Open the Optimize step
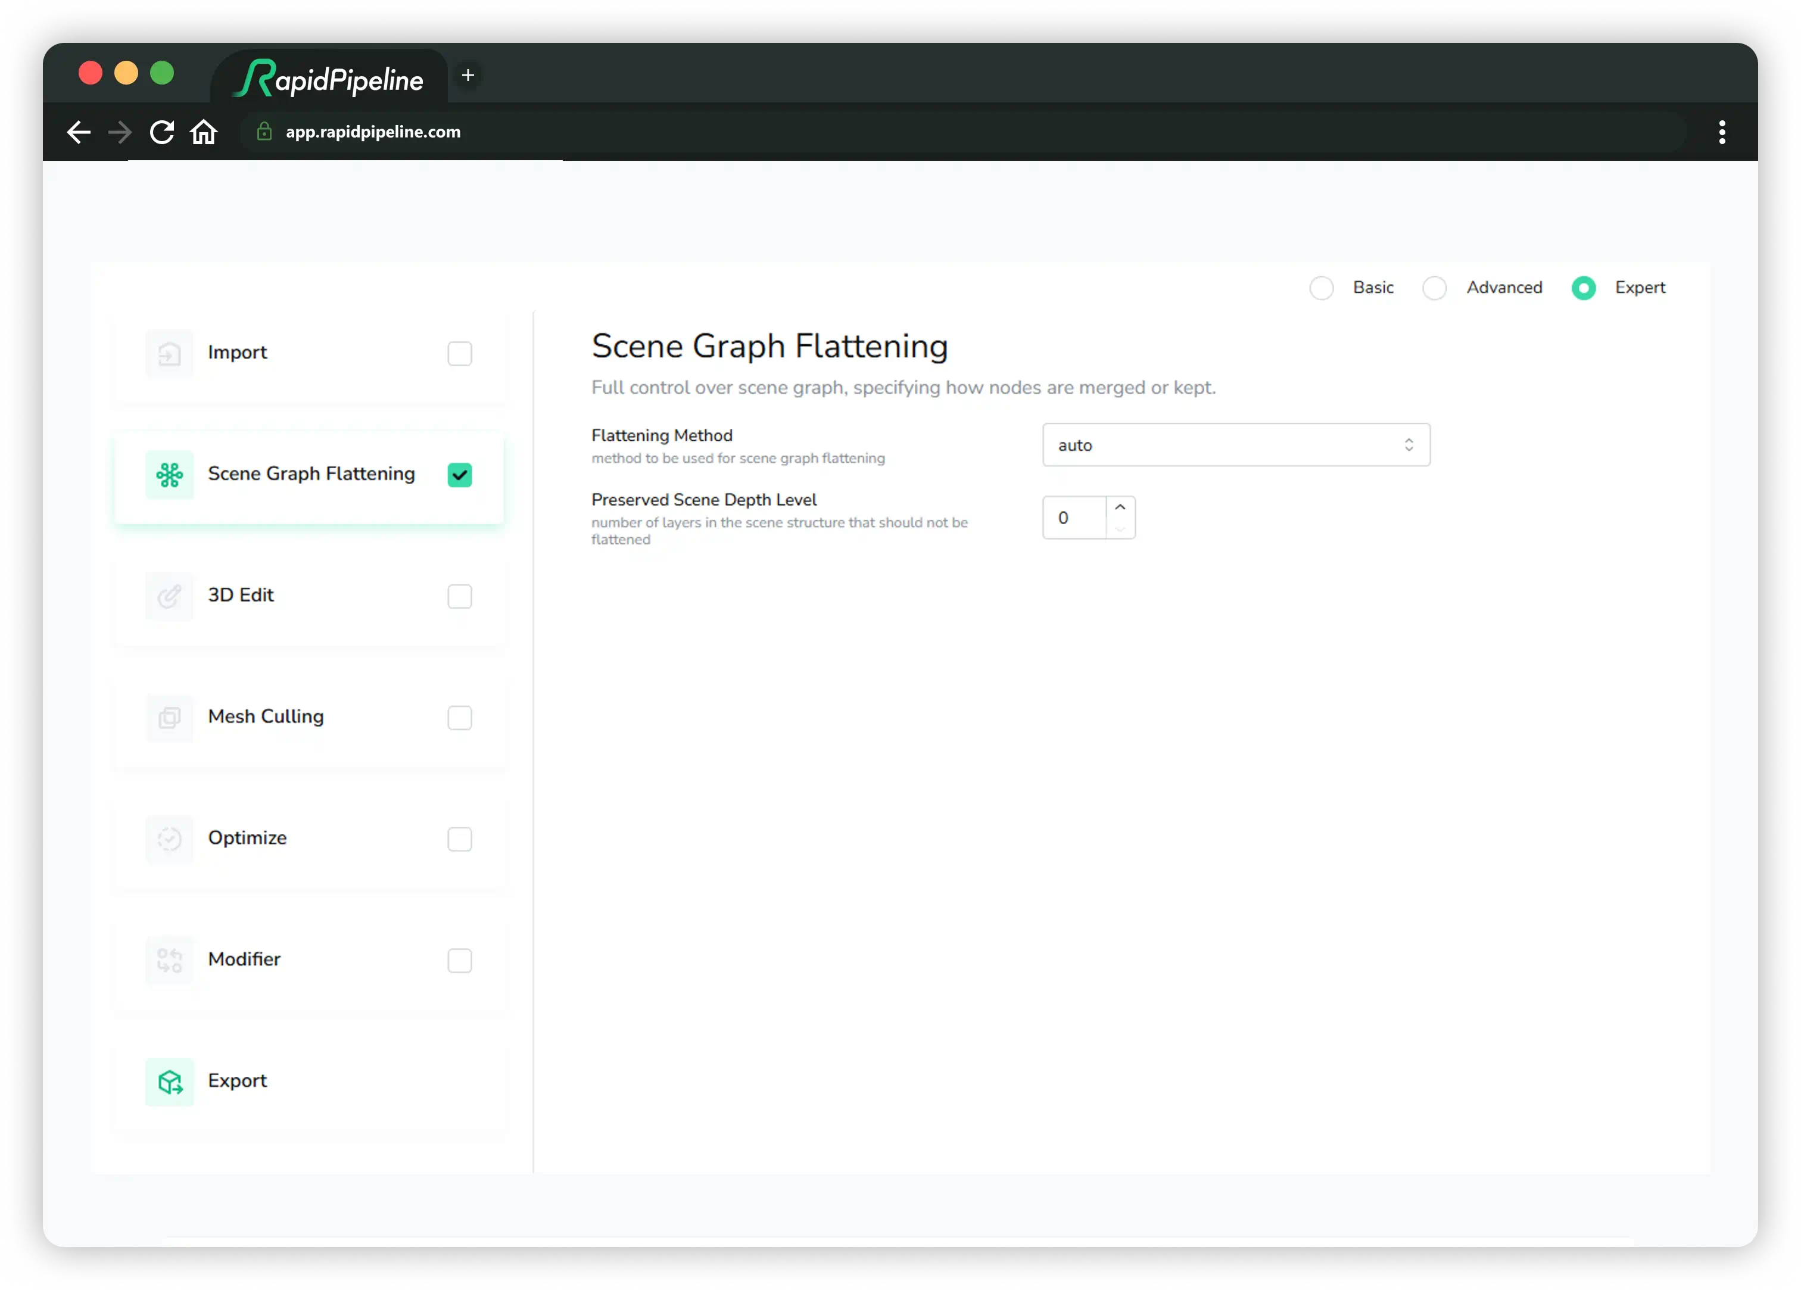The height and width of the screenshot is (1290, 1801). click(309, 839)
